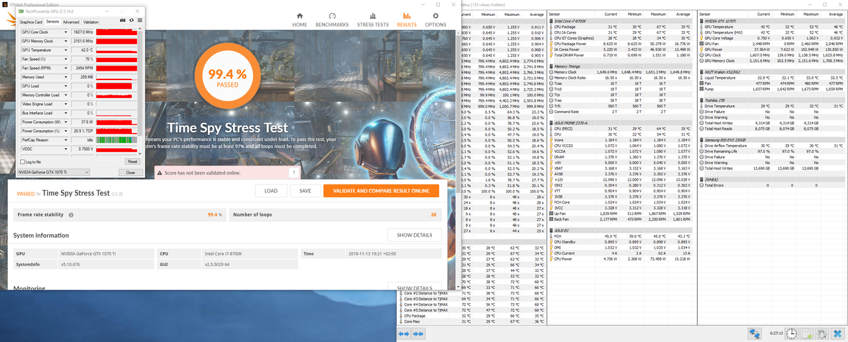Click VALIDATE AND COMPARE RESULT ONLINE
This screenshot has width=848, height=342.
point(381,191)
